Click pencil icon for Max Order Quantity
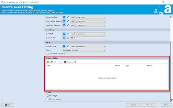 tap(68, 25)
